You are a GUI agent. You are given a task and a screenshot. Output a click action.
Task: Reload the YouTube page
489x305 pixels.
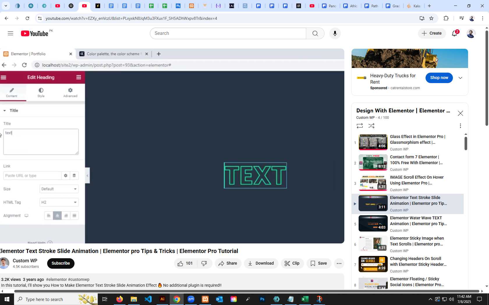tap(27, 18)
